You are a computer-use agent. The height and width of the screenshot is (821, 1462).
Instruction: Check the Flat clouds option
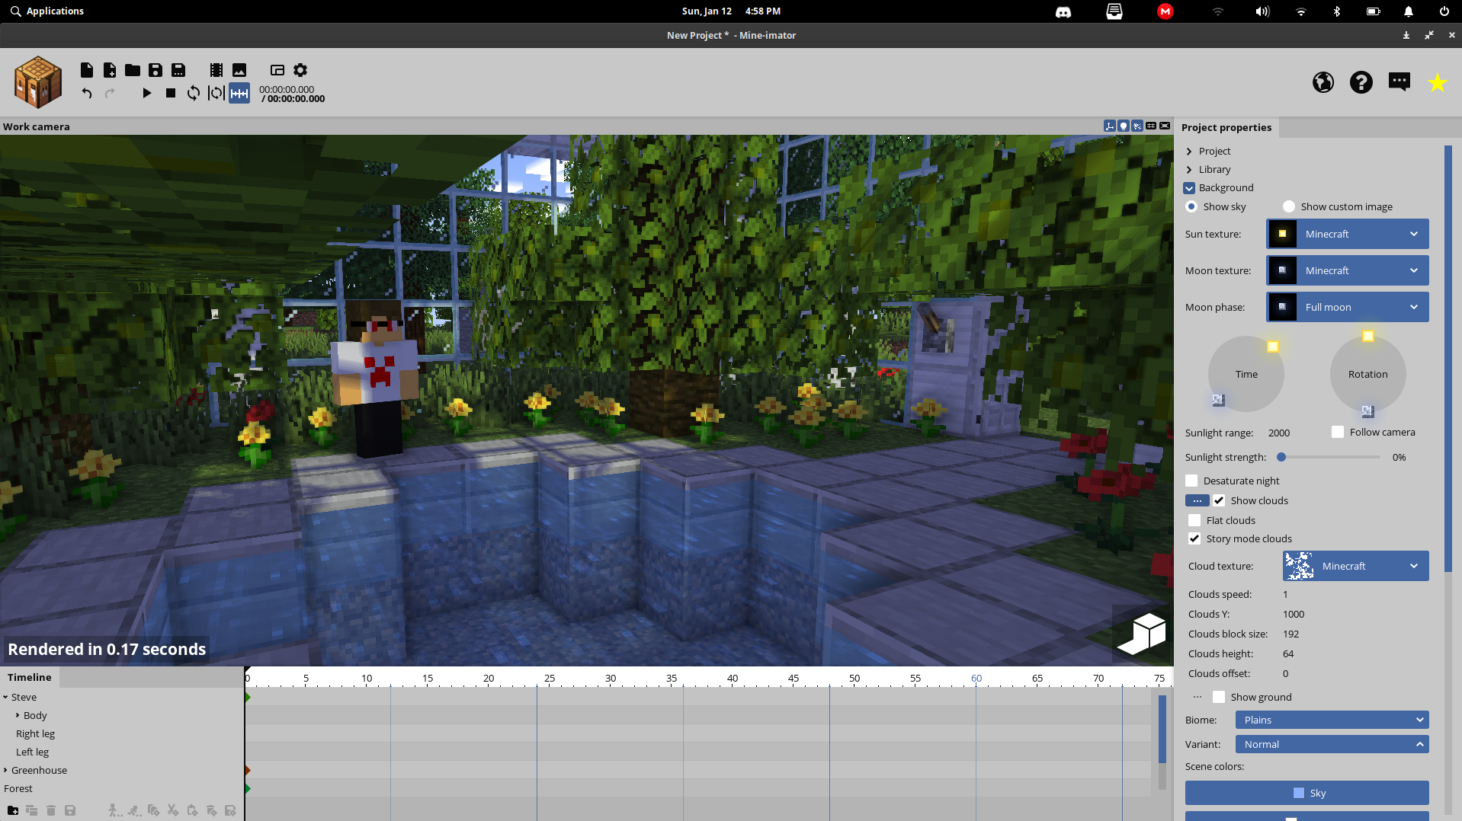(x=1194, y=520)
